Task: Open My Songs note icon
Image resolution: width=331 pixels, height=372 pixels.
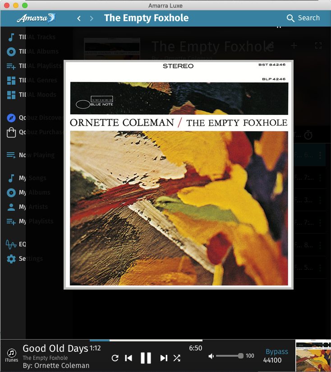Action: pos(11,178)
